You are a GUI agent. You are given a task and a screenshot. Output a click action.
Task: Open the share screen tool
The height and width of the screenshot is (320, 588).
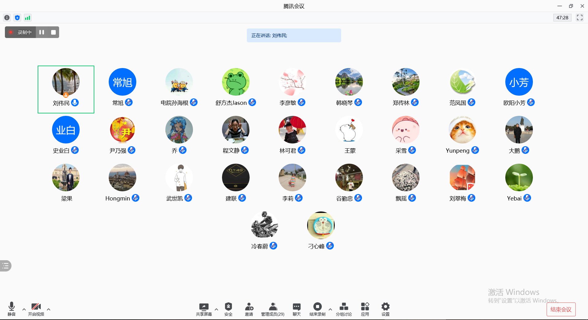(x=204, y=309)
